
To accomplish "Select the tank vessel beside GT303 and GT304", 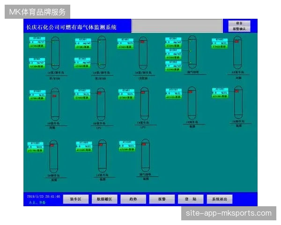I will pyautogui.click(x=55, y=53).
